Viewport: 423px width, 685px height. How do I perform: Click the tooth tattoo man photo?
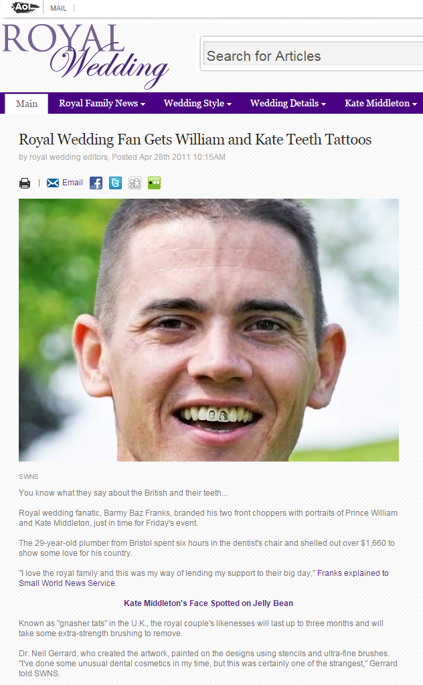(209, 330)
